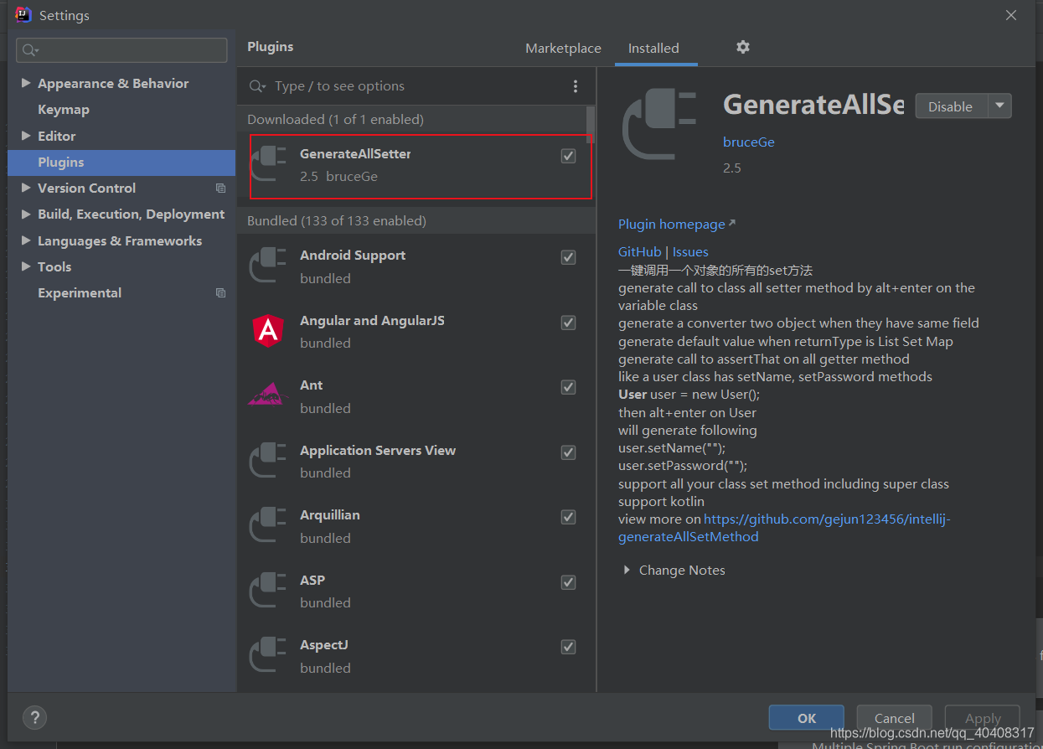Viewport: 1043px width, 749px height.
Task: Click the settings search magnifier icon
Action: [30, 50]
